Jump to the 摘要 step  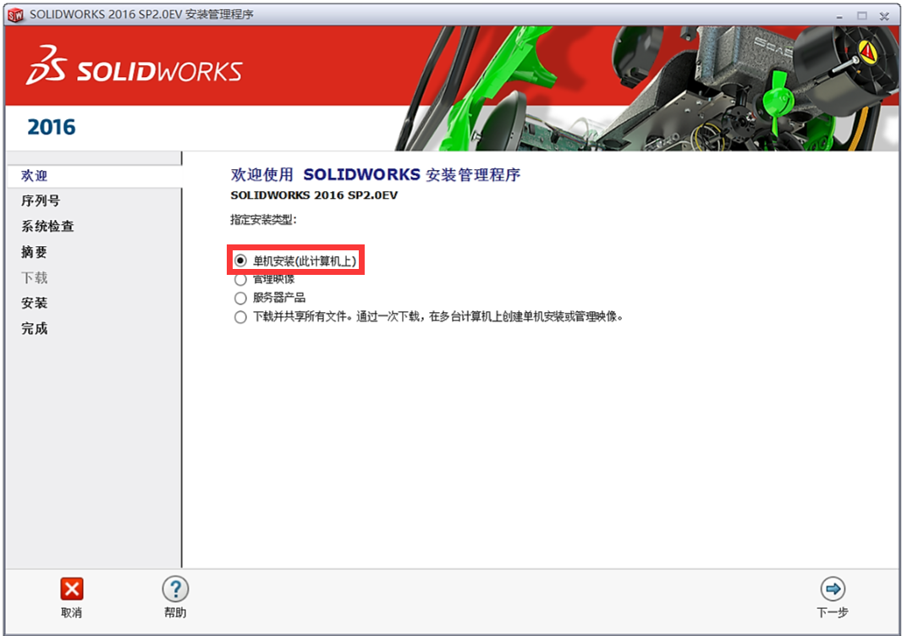click(x=35, y=252)
